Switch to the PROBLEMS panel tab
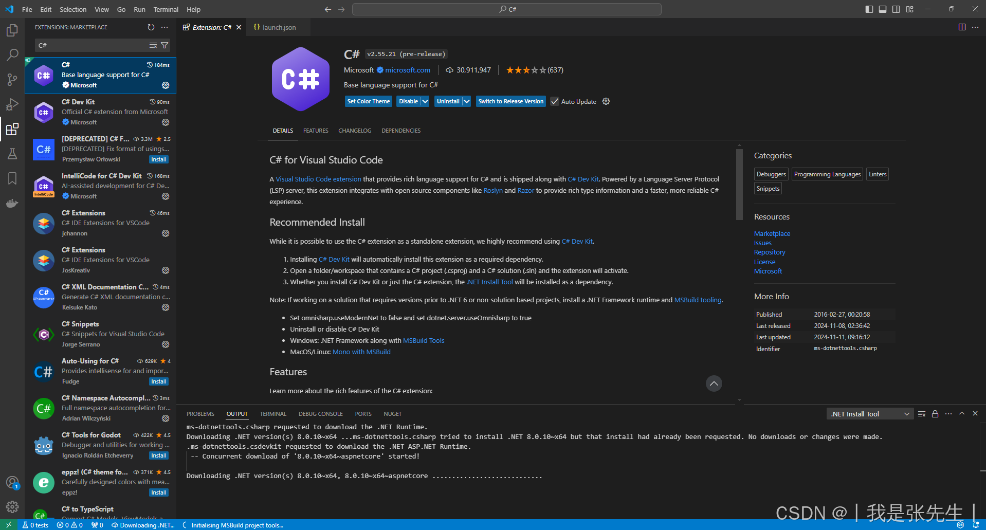This screenshot has width=986, height=530. 200,414
